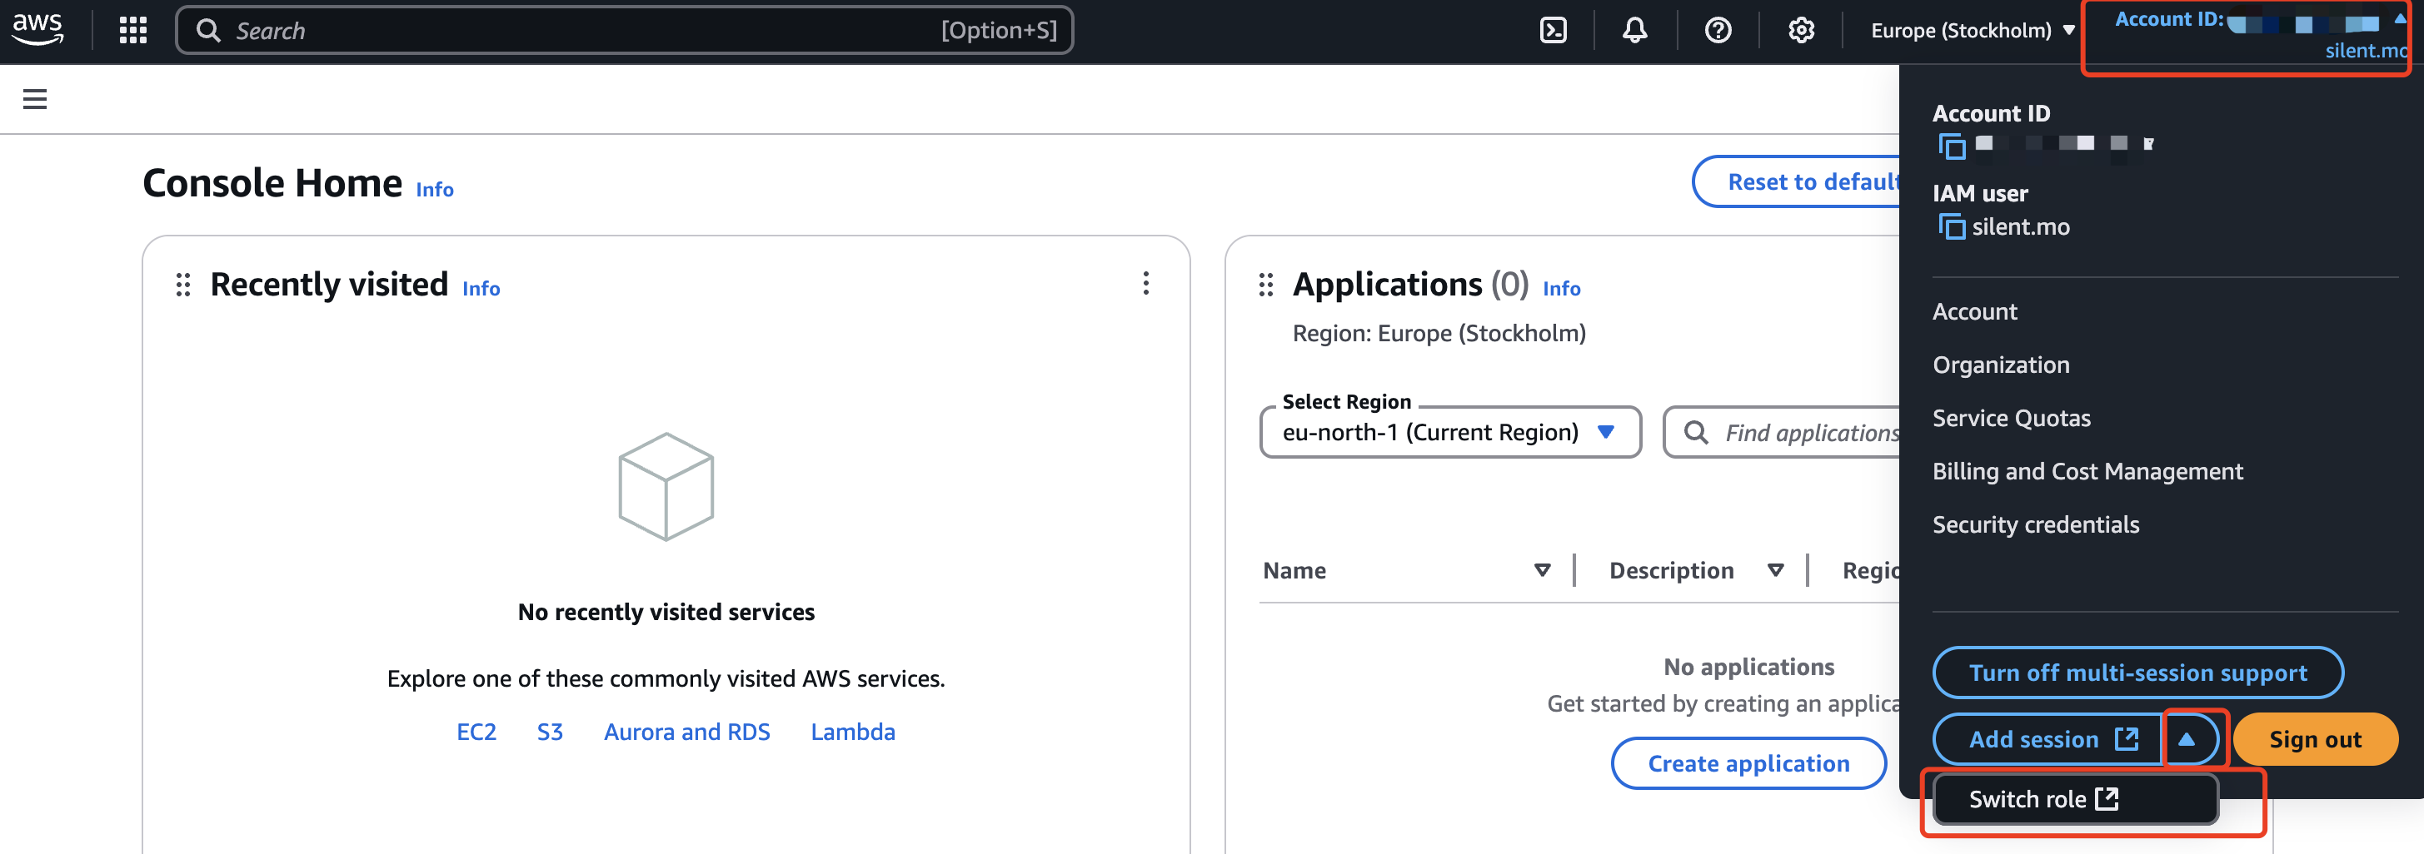The image size is (2424, 854).
Task: Copy the Account ID with copy icon
Action: [x=1952, y=146]
